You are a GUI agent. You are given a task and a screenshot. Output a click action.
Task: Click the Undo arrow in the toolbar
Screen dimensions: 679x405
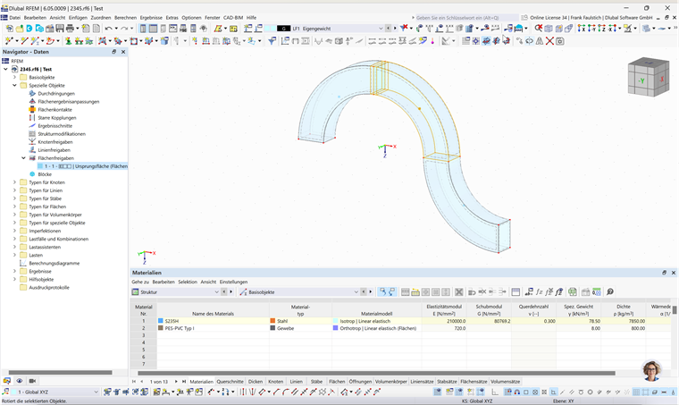pyautogui.click(x=109, y=28)
